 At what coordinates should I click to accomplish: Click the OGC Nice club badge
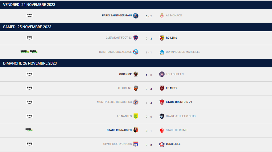click(136, 74)
